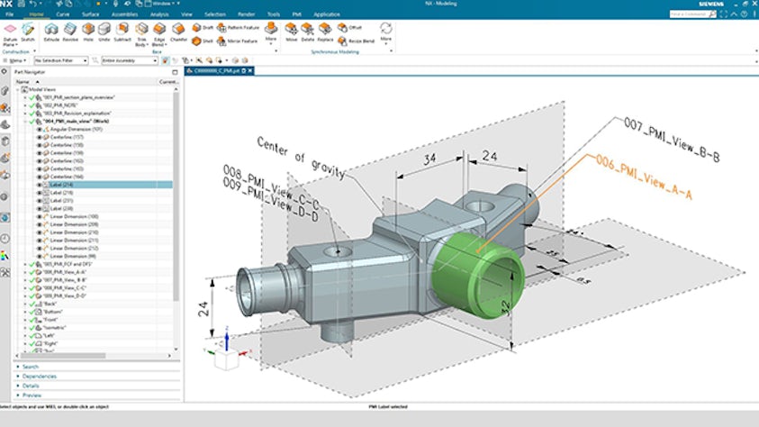Expand the 005_PMI_FCF and DFS node

coord(25,264)
